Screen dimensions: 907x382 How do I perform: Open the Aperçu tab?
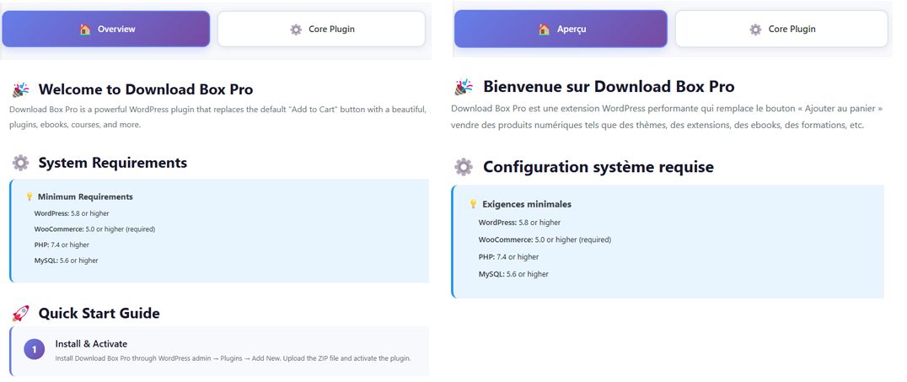coord(561,30)
